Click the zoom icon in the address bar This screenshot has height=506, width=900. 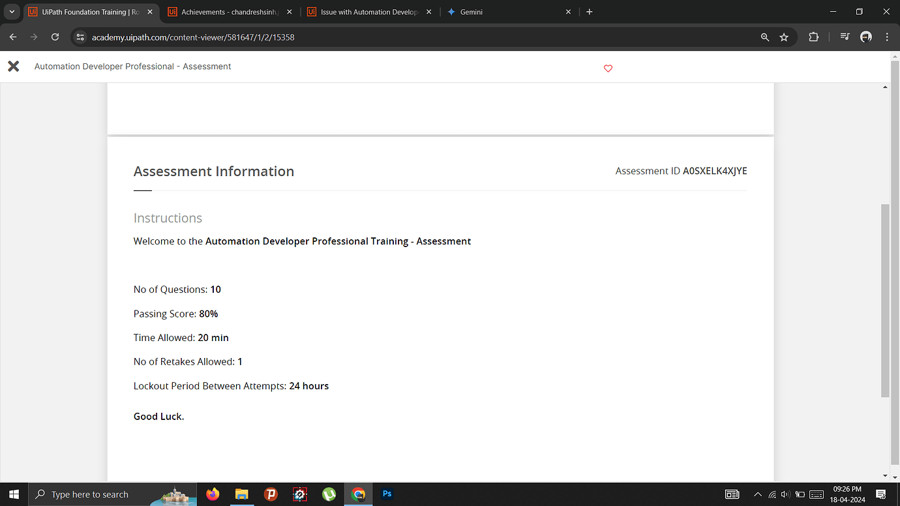764,37
